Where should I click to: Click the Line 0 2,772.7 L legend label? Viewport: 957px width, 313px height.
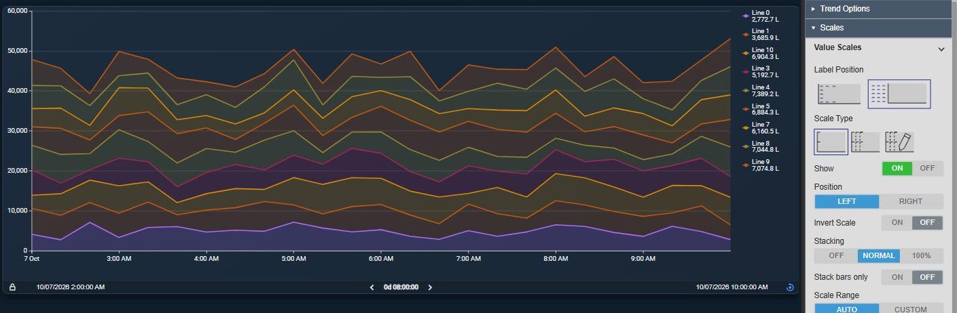tap(765, 16)
